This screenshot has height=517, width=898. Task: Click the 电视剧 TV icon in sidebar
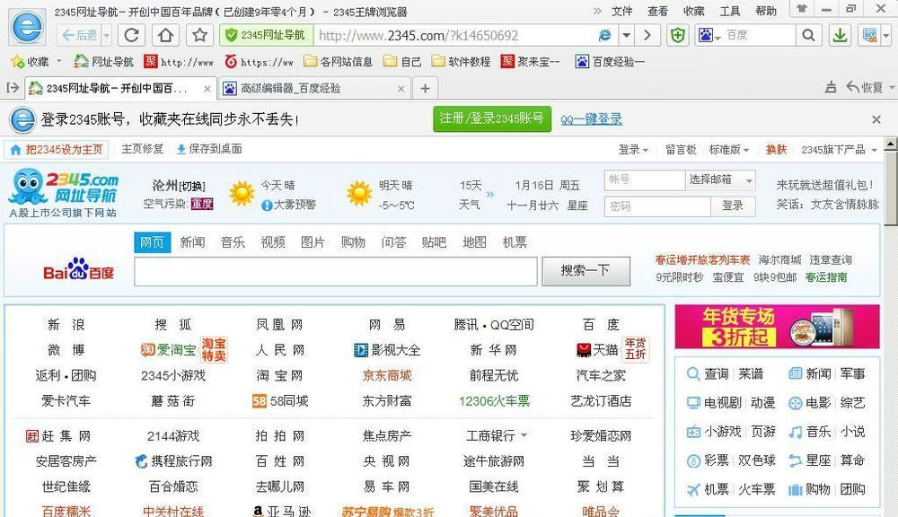point(693,403)
